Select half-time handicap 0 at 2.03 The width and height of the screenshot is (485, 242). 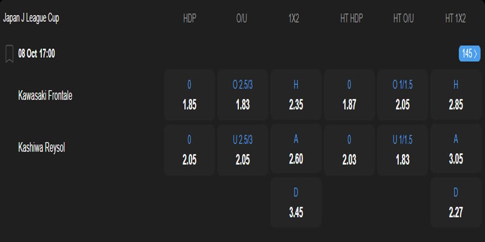tap(349, 149)
